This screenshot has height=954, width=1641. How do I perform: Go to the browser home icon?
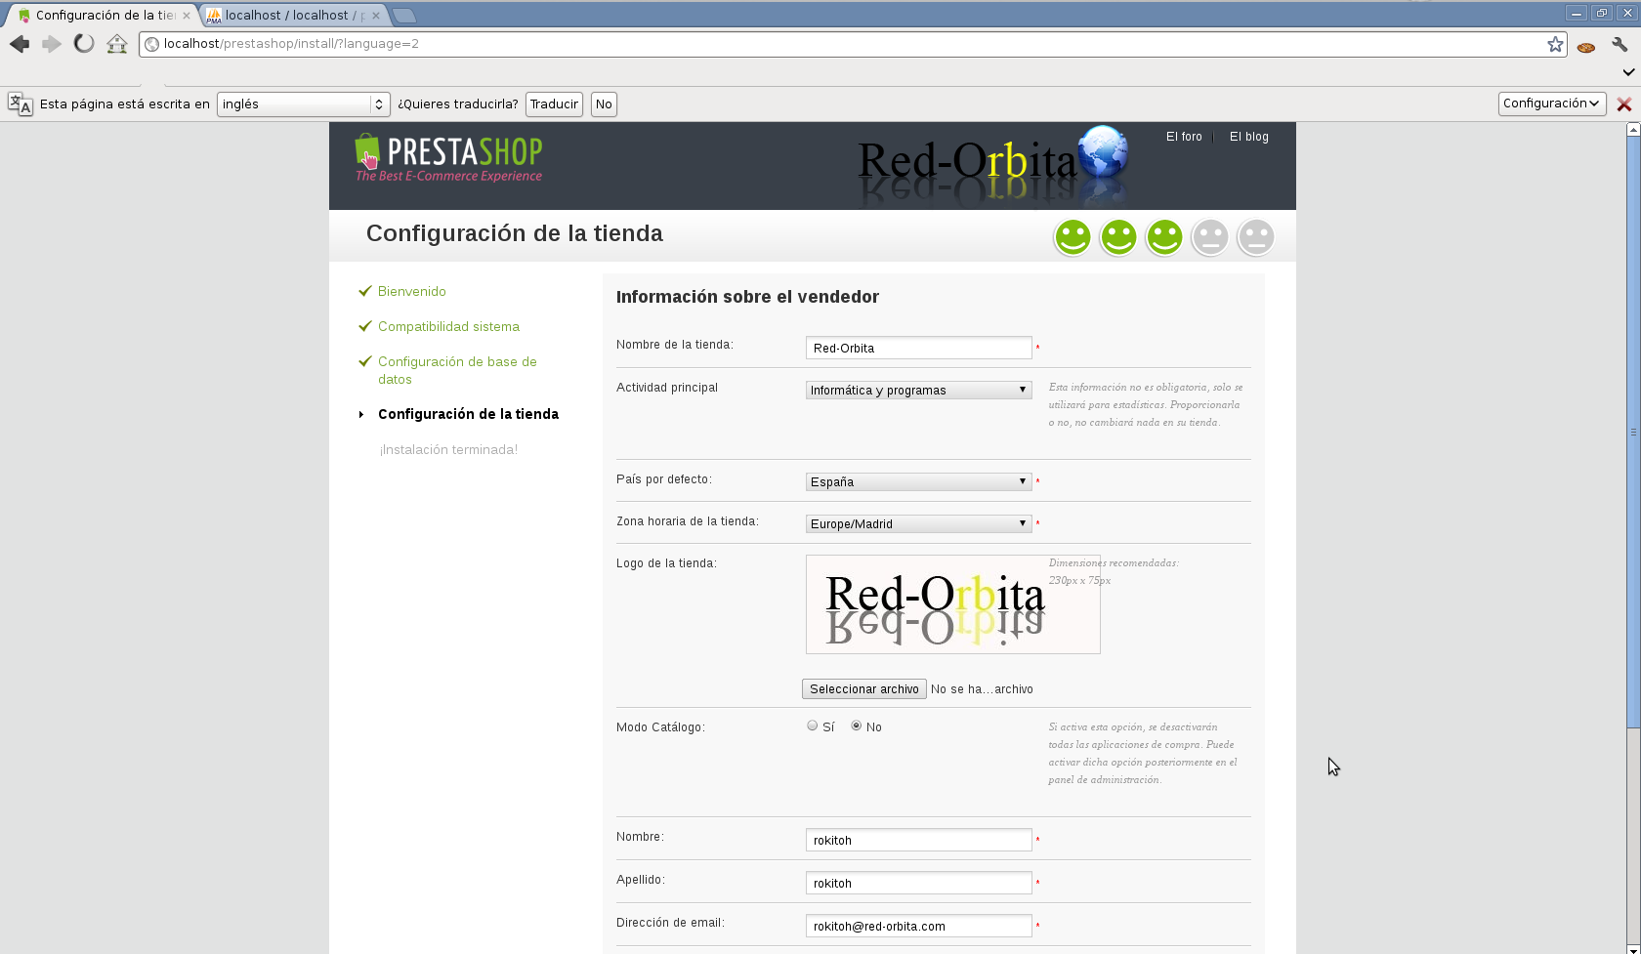pos(117,44)
